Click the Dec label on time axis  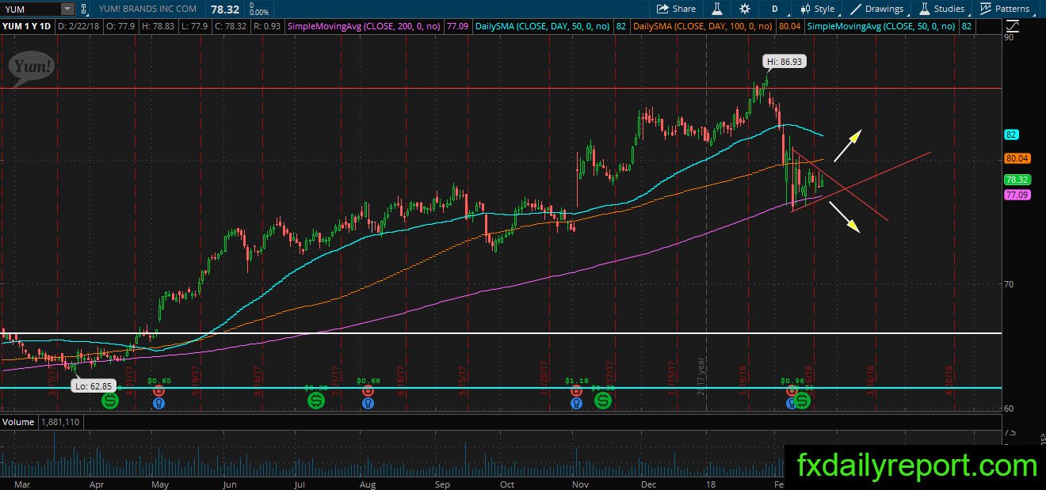(648, 484)
